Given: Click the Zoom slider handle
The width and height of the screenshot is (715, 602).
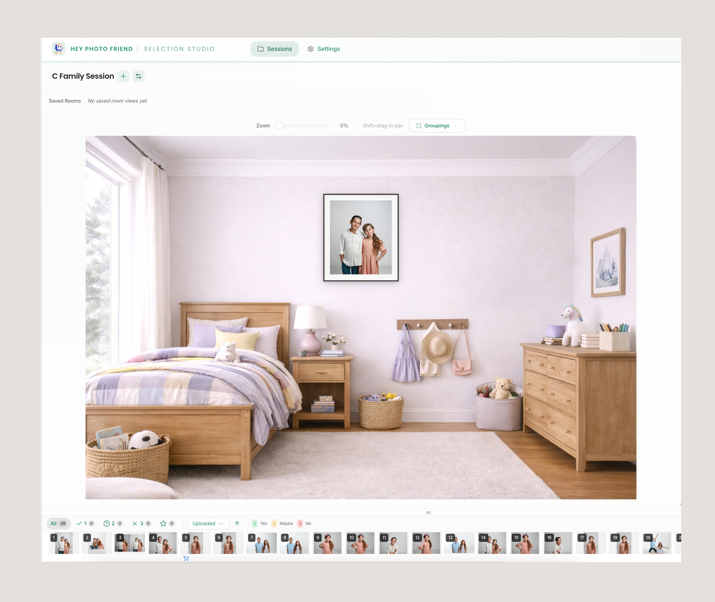Looking at the screenshot, I should pos(279,126).
